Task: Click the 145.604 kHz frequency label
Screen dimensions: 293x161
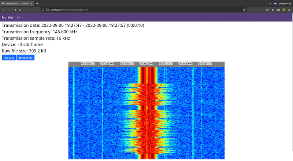Action: 185,63
